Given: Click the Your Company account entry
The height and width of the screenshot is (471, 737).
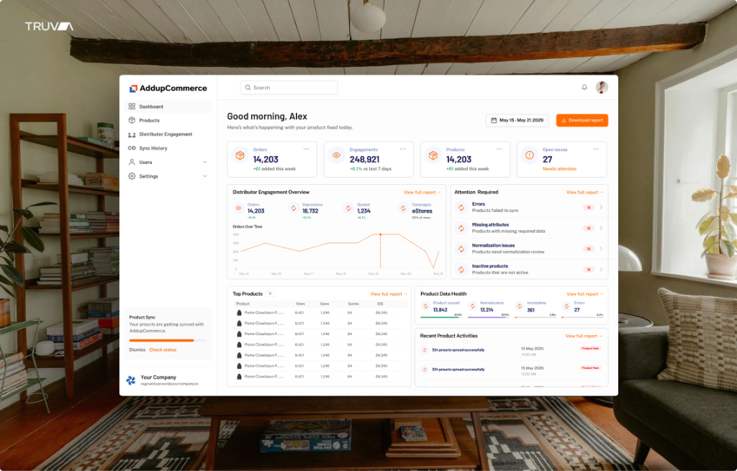Looking at the screenshot, I should pyautogui.click(x=168, y=380).
